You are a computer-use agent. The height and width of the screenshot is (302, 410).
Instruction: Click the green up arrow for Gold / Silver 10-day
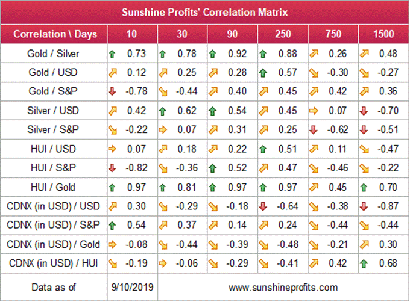coord(113,54)
